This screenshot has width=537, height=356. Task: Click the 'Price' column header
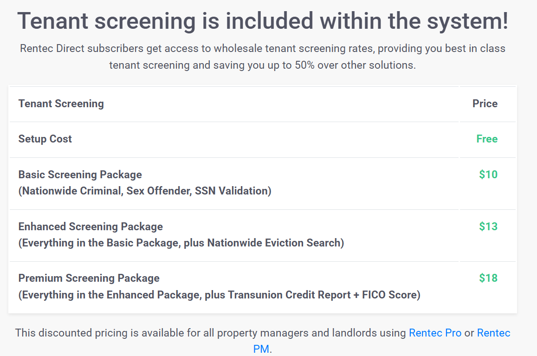click(x=485, y=104)
